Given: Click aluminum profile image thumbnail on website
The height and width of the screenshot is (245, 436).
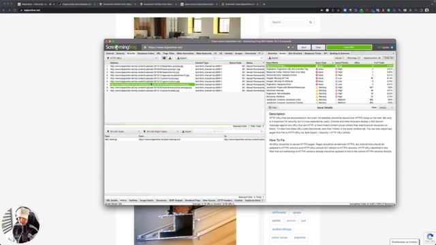Looking at the screenshot, I should point(185,225).
